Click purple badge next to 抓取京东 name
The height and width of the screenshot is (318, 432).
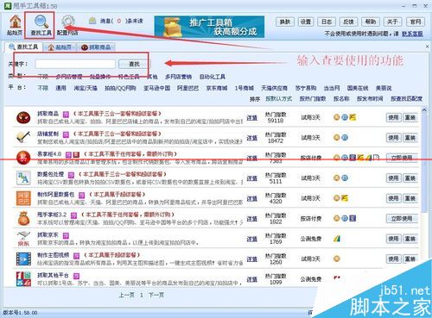coord(66,235)
